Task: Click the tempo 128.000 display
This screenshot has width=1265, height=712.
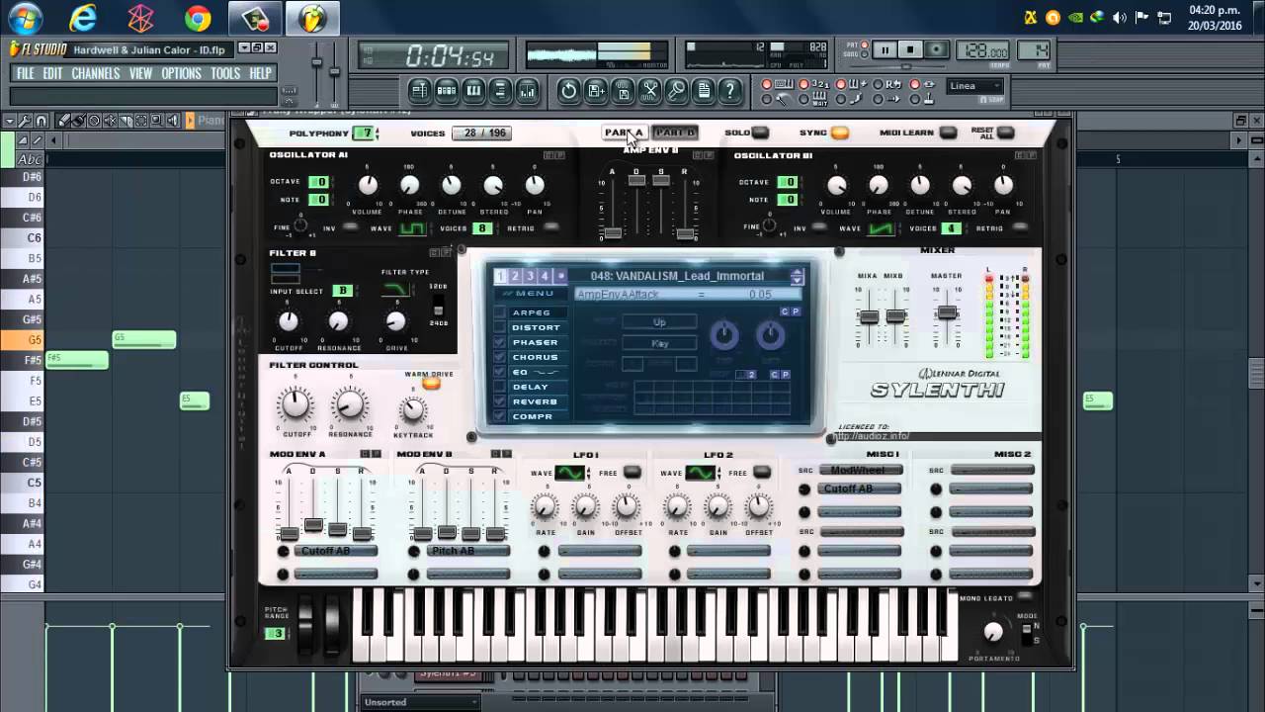Action: [982, 51]
